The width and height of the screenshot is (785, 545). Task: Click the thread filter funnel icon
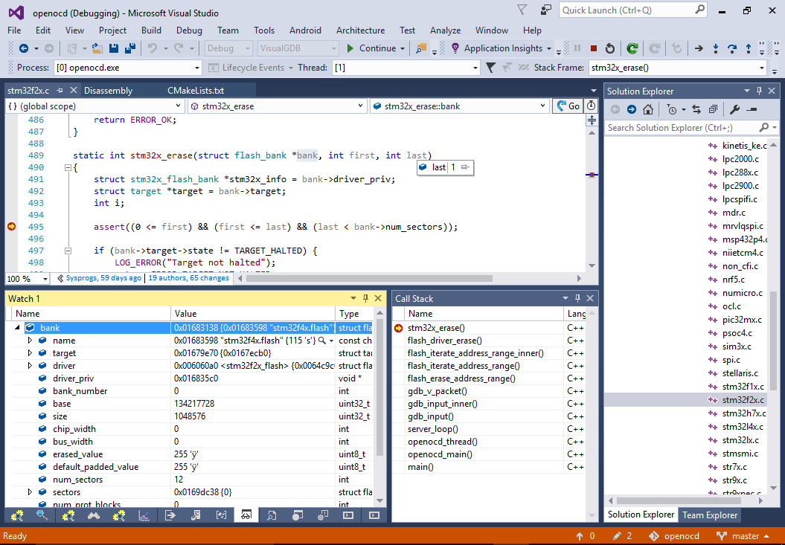[490, 68]
